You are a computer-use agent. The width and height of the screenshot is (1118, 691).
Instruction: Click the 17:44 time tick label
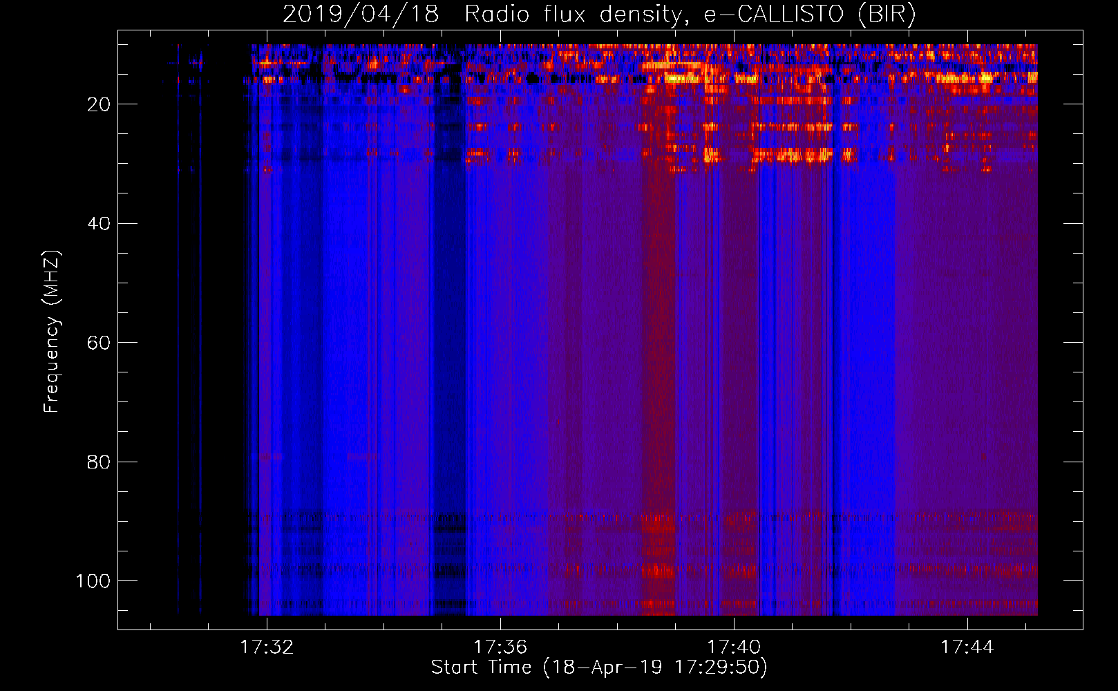(x=967, y=647)
